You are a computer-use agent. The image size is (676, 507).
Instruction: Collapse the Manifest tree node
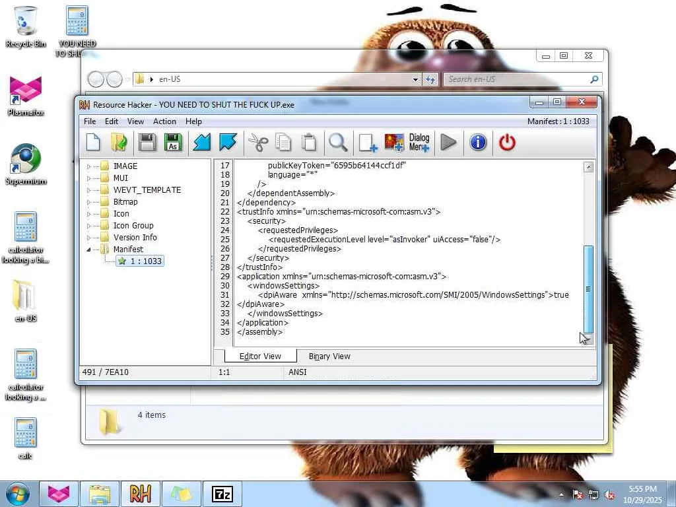(89, 249)
